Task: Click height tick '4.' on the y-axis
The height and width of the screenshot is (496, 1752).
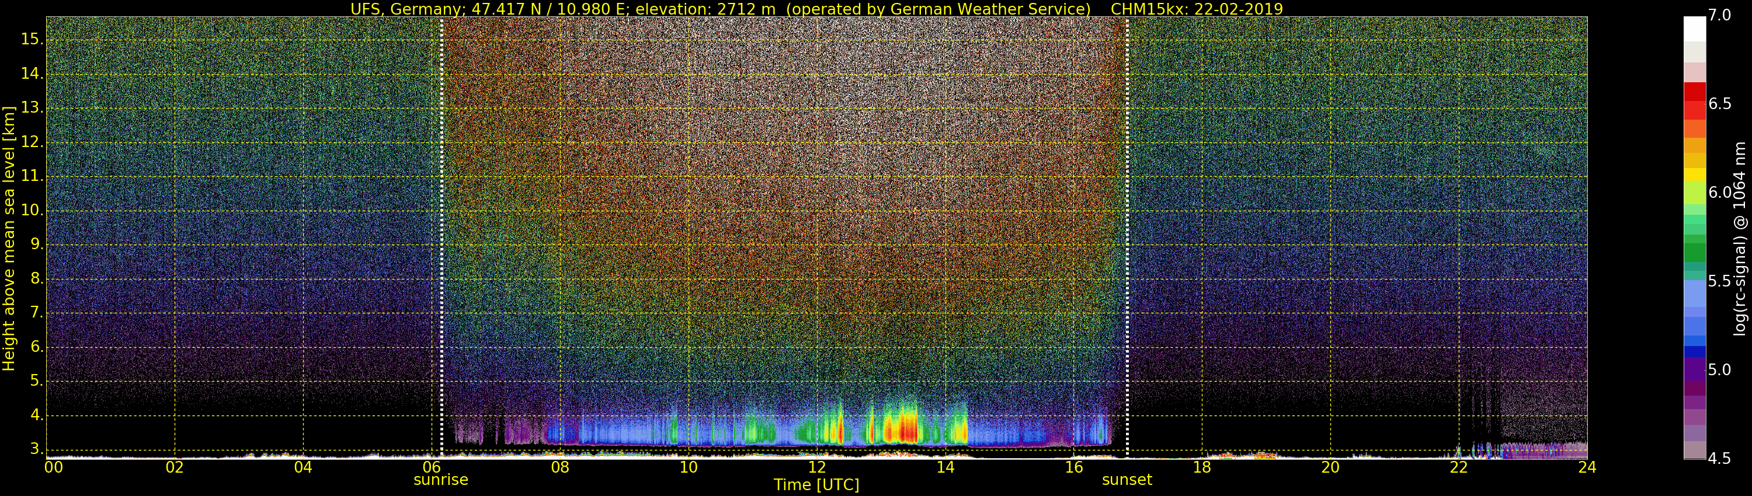Action: 37,415
